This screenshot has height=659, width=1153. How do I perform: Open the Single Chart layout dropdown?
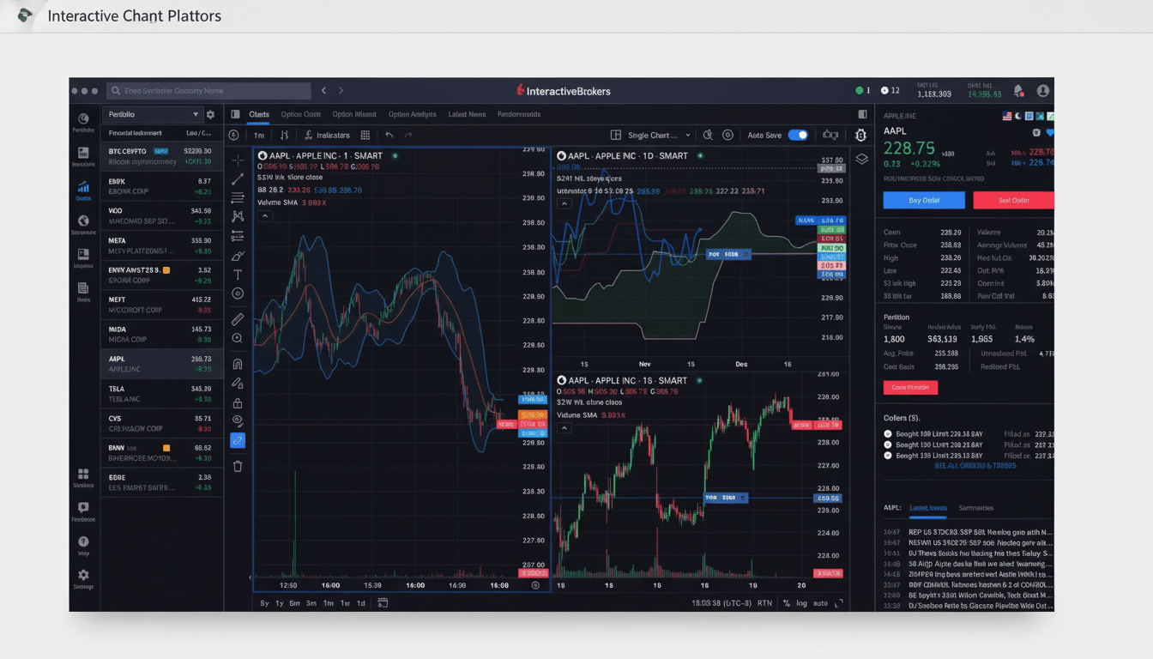pos(655,135)
